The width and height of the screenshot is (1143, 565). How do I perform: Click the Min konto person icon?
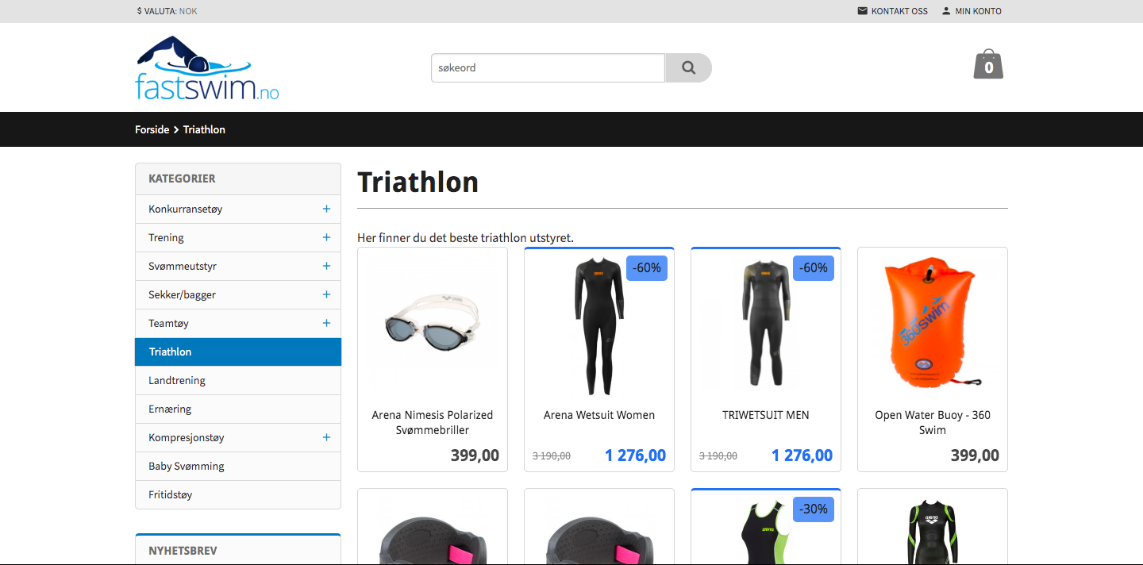(x=946, y=11)
